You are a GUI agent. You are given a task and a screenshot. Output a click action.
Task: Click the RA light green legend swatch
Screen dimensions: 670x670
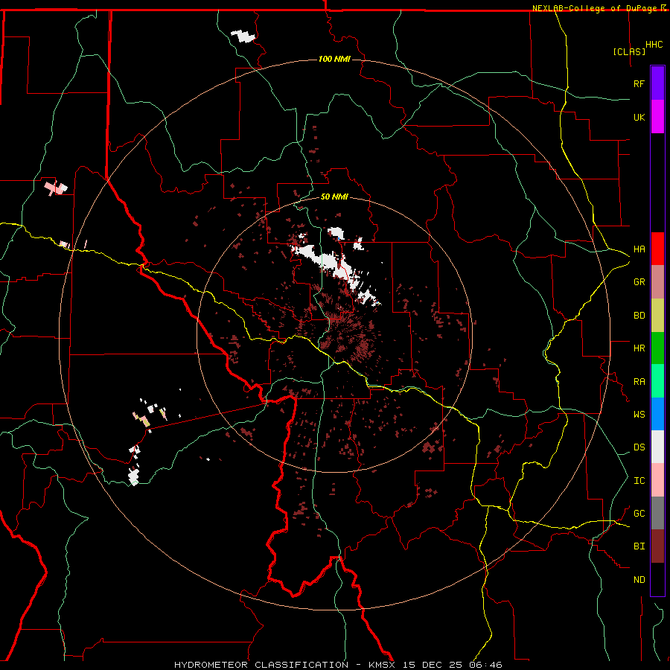pyautogui.click(x=657, y=381)
